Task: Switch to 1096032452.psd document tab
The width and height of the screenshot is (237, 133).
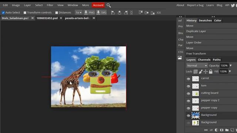Action: [47, 18]
